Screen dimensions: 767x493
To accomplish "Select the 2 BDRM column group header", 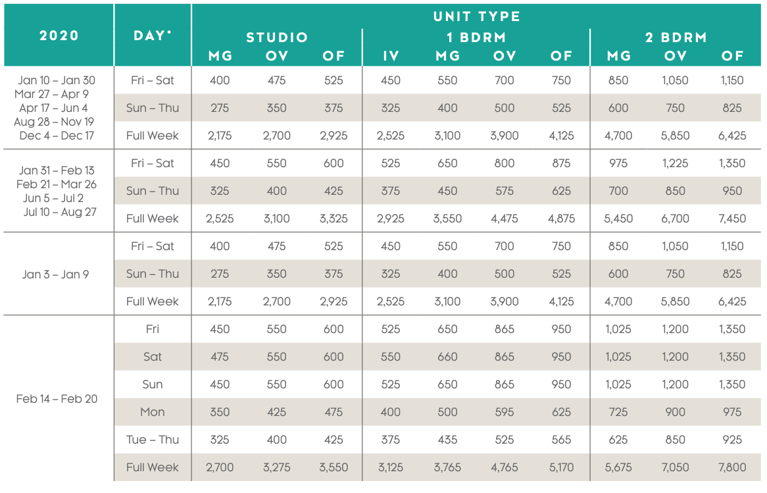I will point(676,38).
